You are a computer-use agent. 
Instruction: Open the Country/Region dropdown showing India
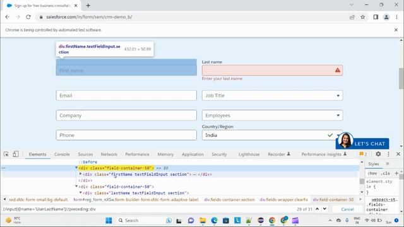[x=272, y=135]
